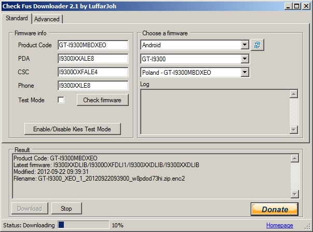Click Log scrollbar up arrow
Viewport: 313px width, 232px height.
click(x=294, y=94)
